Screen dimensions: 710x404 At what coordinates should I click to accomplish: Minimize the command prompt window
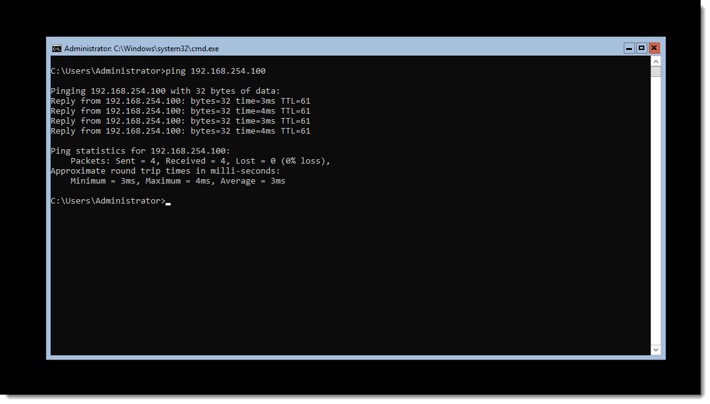click(x=629, y=48)
